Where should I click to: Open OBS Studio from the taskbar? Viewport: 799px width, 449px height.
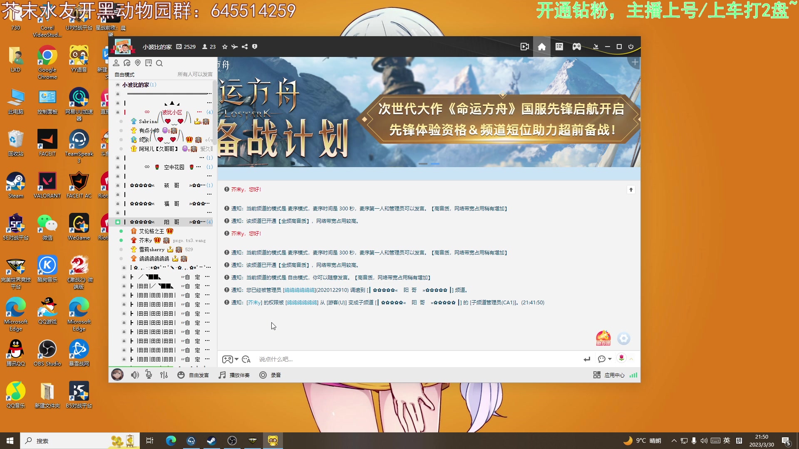click(x=232, y=441)
